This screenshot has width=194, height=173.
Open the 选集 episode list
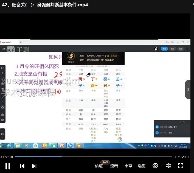click(x=142, y=166)
